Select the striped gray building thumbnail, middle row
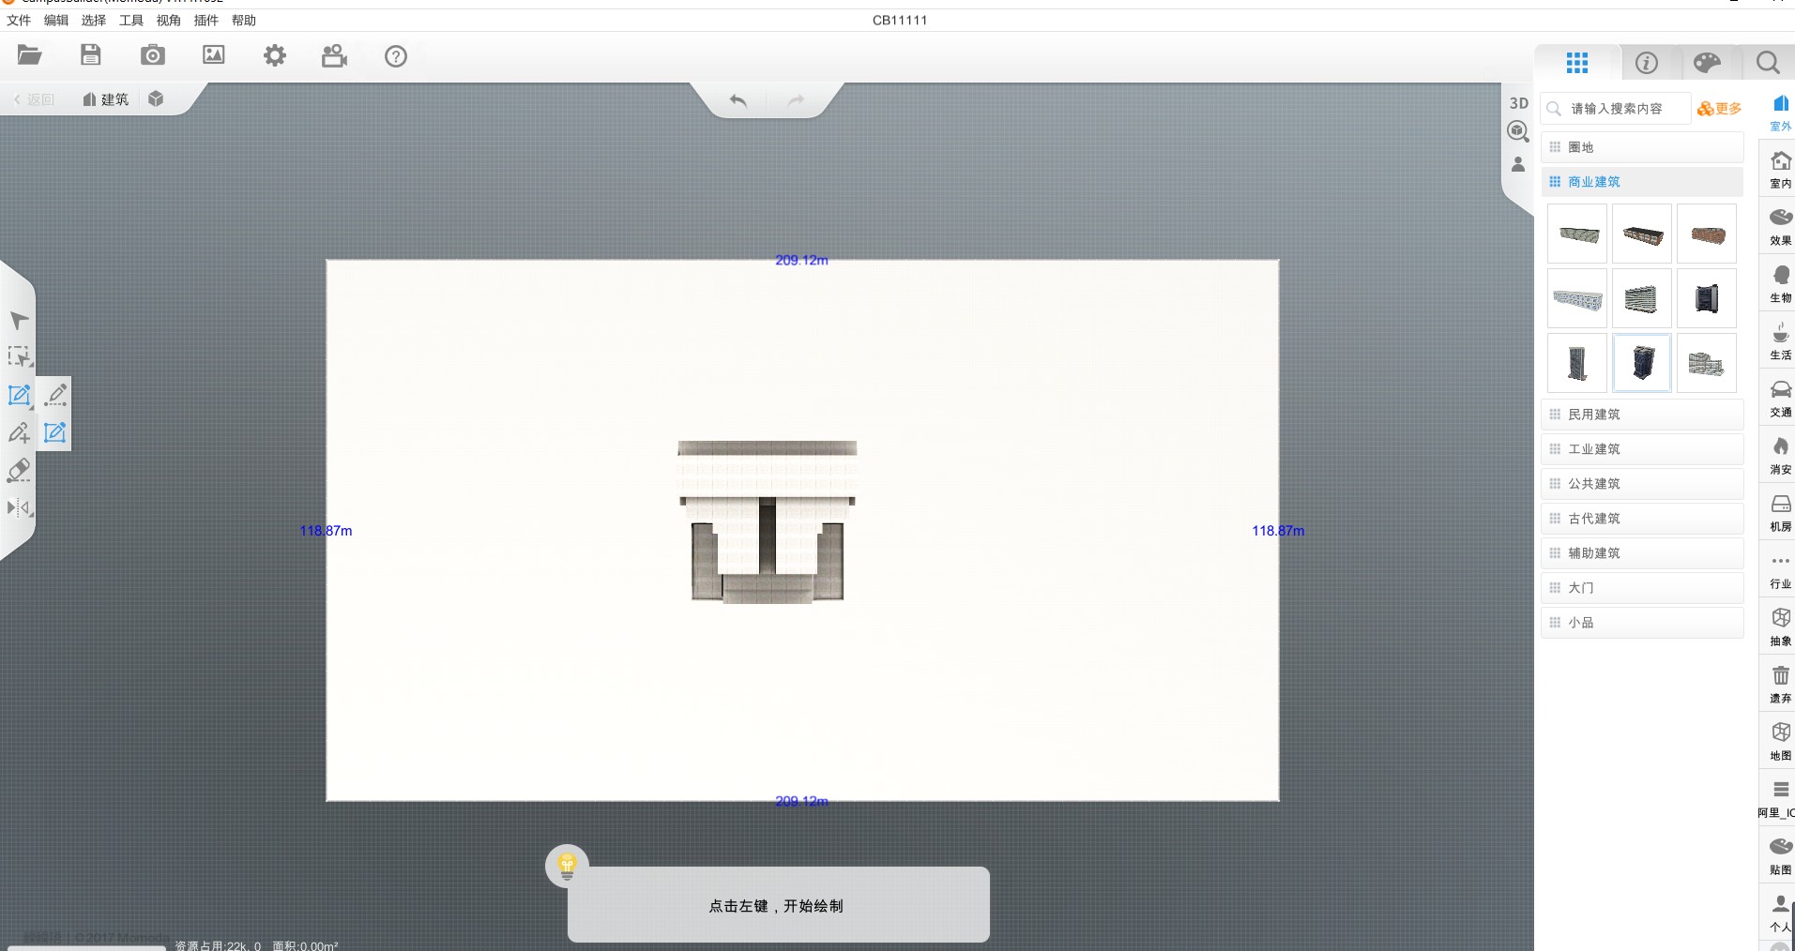 pyautogui.click(x=1642, y=298)
